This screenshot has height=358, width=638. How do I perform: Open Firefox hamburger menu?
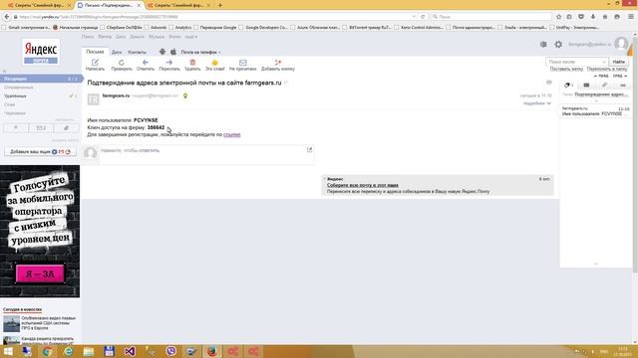click(631, 17)
